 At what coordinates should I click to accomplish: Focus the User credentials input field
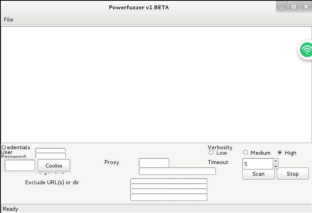tap(51, 150)
